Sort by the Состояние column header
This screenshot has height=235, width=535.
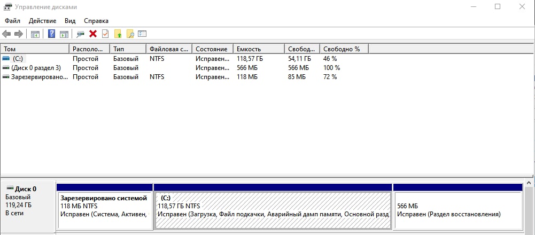[213, 49]
